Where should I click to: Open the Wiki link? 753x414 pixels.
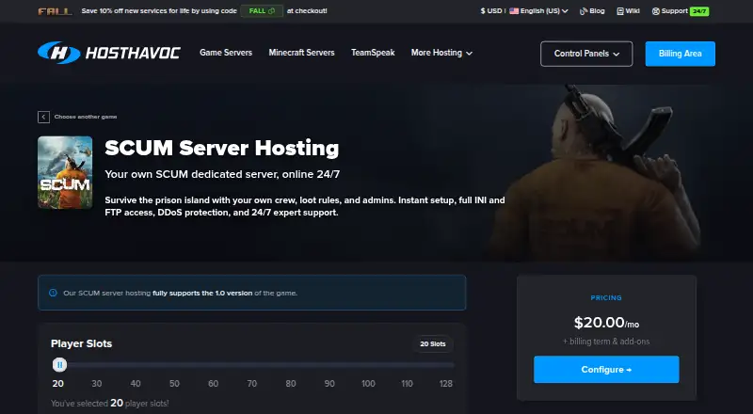628,10
